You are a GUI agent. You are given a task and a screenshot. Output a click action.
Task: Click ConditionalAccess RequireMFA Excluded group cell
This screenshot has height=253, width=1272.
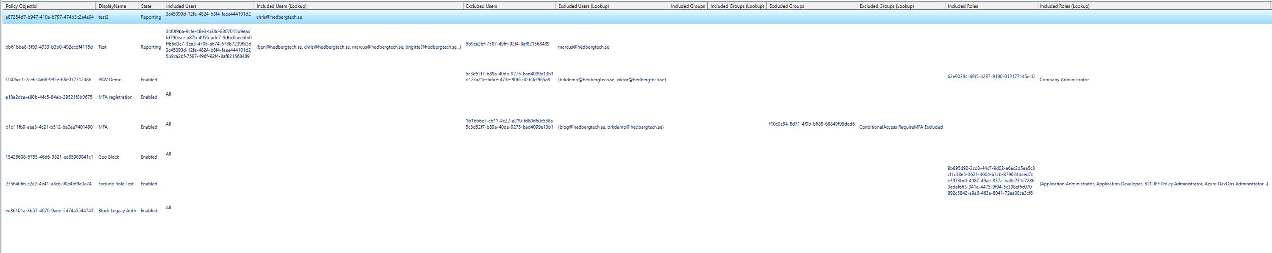(x=901, y=127)
